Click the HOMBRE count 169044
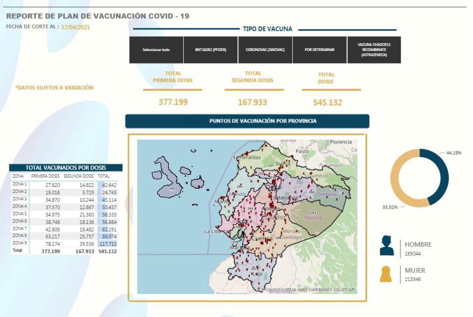The image size is (473, 317). 413,254
